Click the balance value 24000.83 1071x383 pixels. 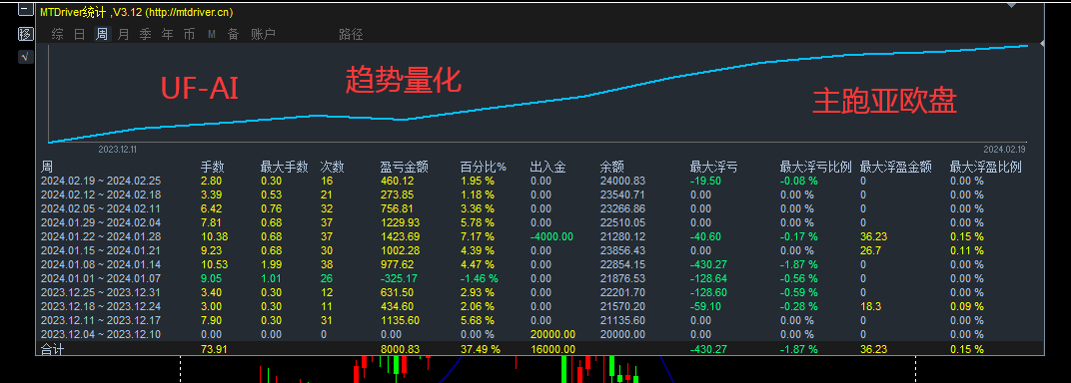622,181
